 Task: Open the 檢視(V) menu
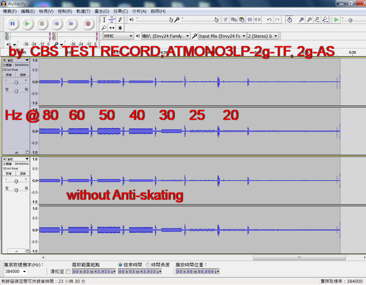point(46,11)
